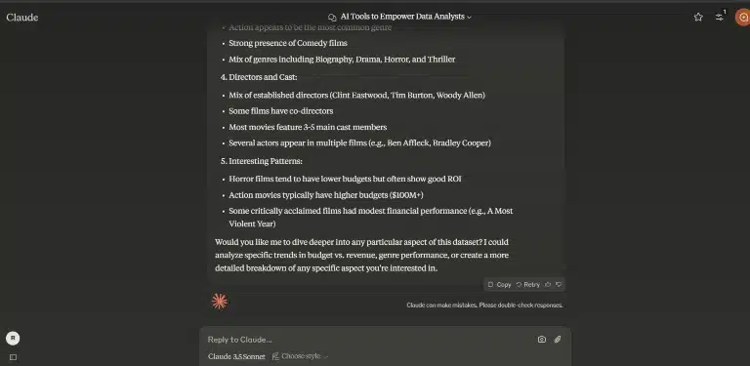Click the chat bubble icon beside the title
Viewport: 750px width, 366px height.
click(x=332, y=18)
